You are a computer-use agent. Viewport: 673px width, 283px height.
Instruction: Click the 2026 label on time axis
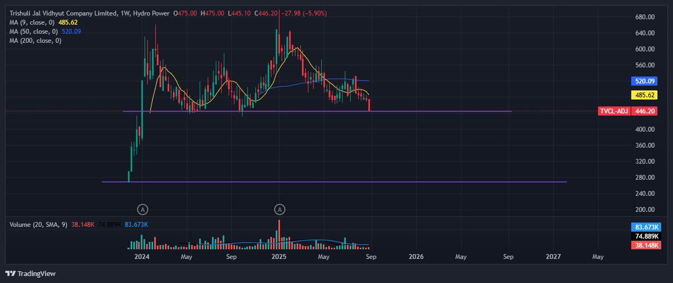point(416,257)
